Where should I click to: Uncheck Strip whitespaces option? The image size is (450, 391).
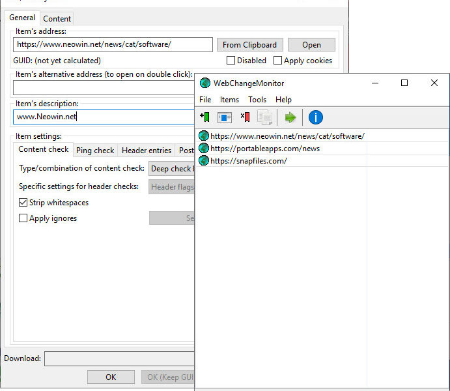pos(23,203)
